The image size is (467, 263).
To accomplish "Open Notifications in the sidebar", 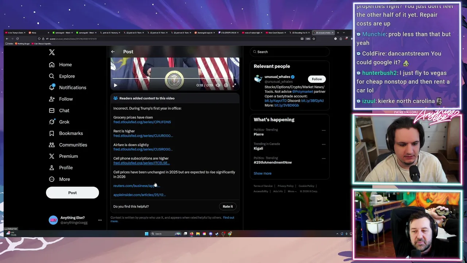I will pyautogui.click(x=68, y=88).
